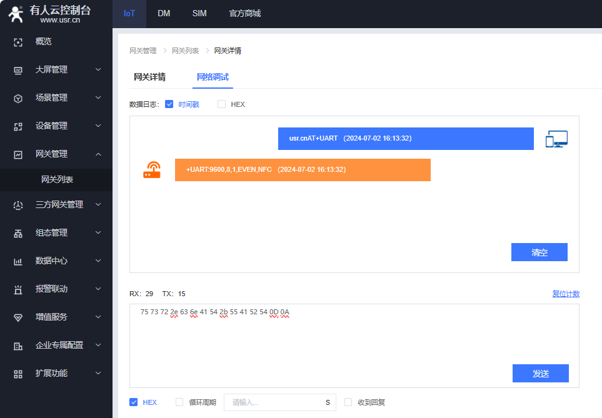
Task: Click the 循环周期 seconds input field
Action: click(273, 402)
